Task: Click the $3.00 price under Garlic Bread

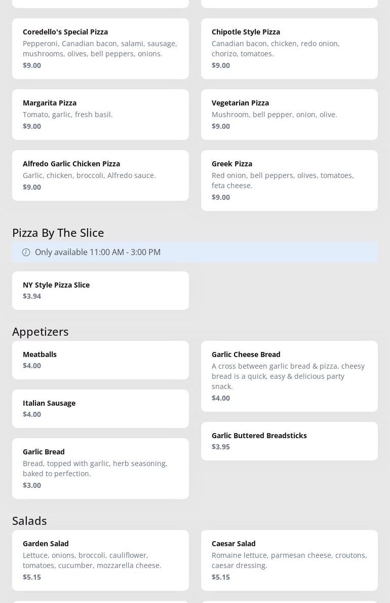Action: pos(32,485)
